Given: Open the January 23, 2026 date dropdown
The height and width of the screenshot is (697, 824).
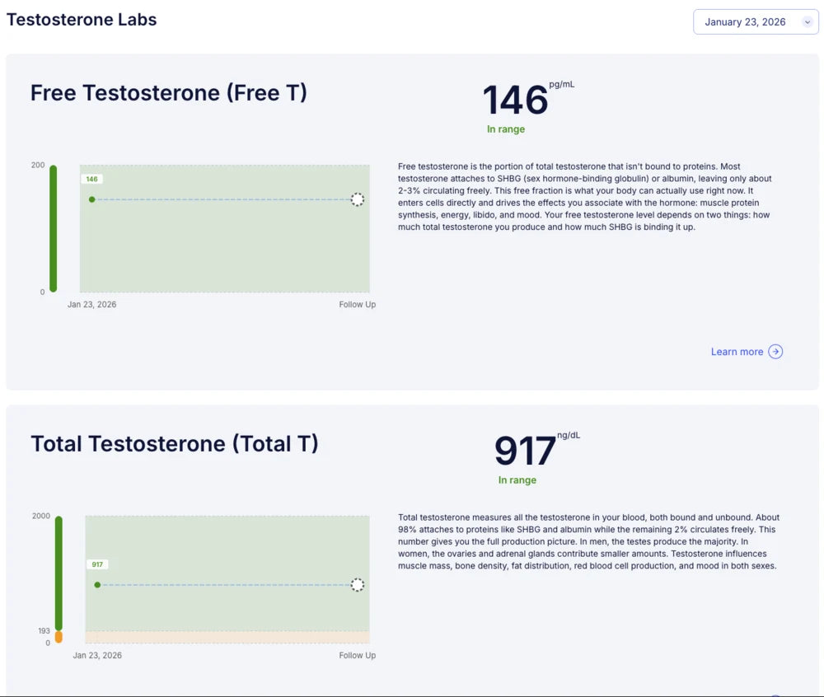Looking at the screenshot, I should pyautogui.click(x=755, y=22).
